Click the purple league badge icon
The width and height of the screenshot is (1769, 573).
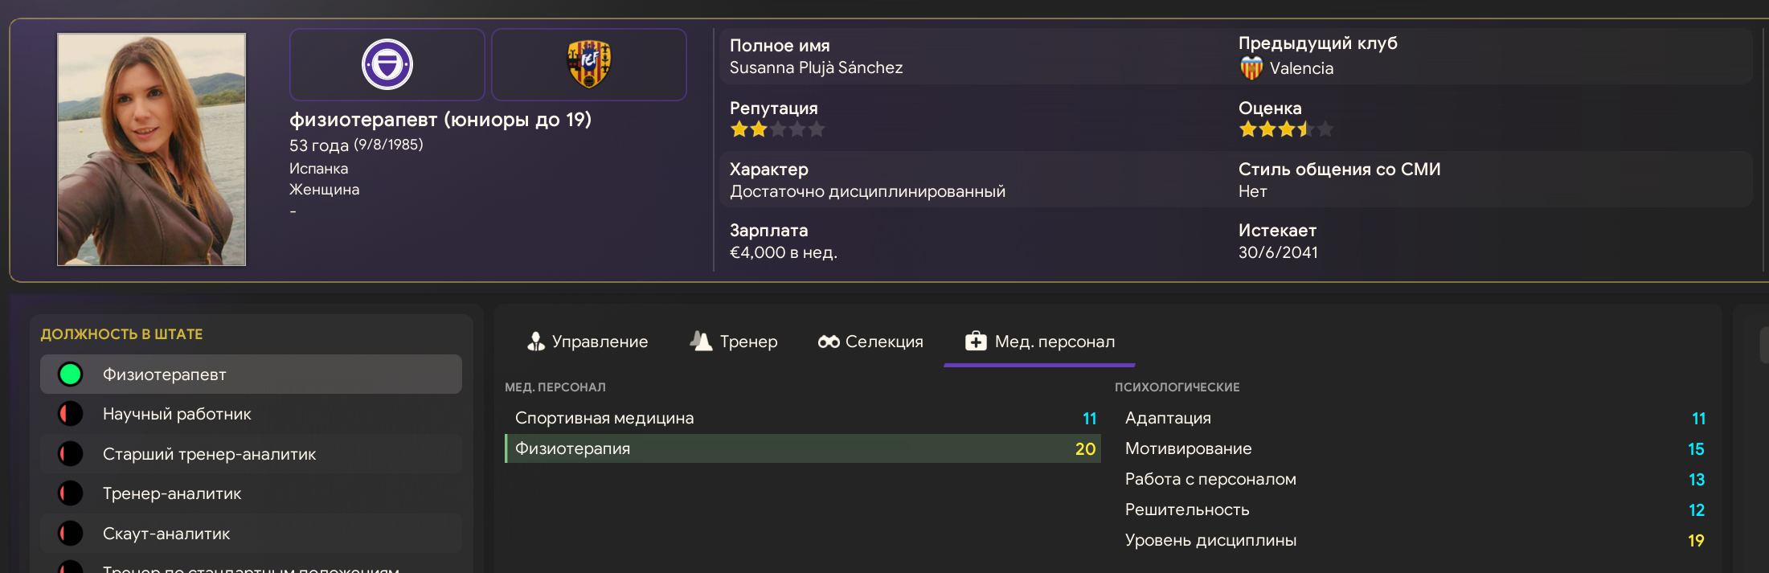(387, 64)
